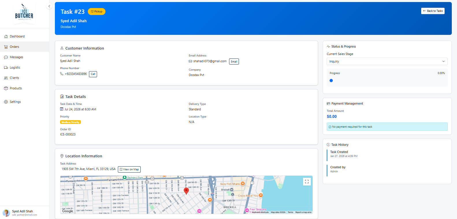
Task: Collapse the sidebar with the chevron button
Action: [49, 6]
